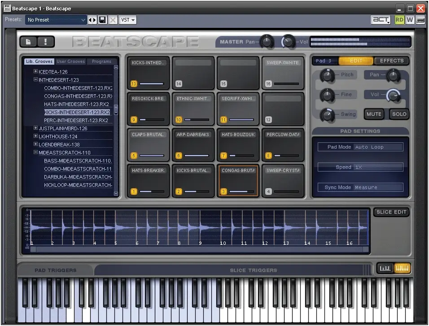
Task: Click the delete preset X icon
Action: [113, 20]
